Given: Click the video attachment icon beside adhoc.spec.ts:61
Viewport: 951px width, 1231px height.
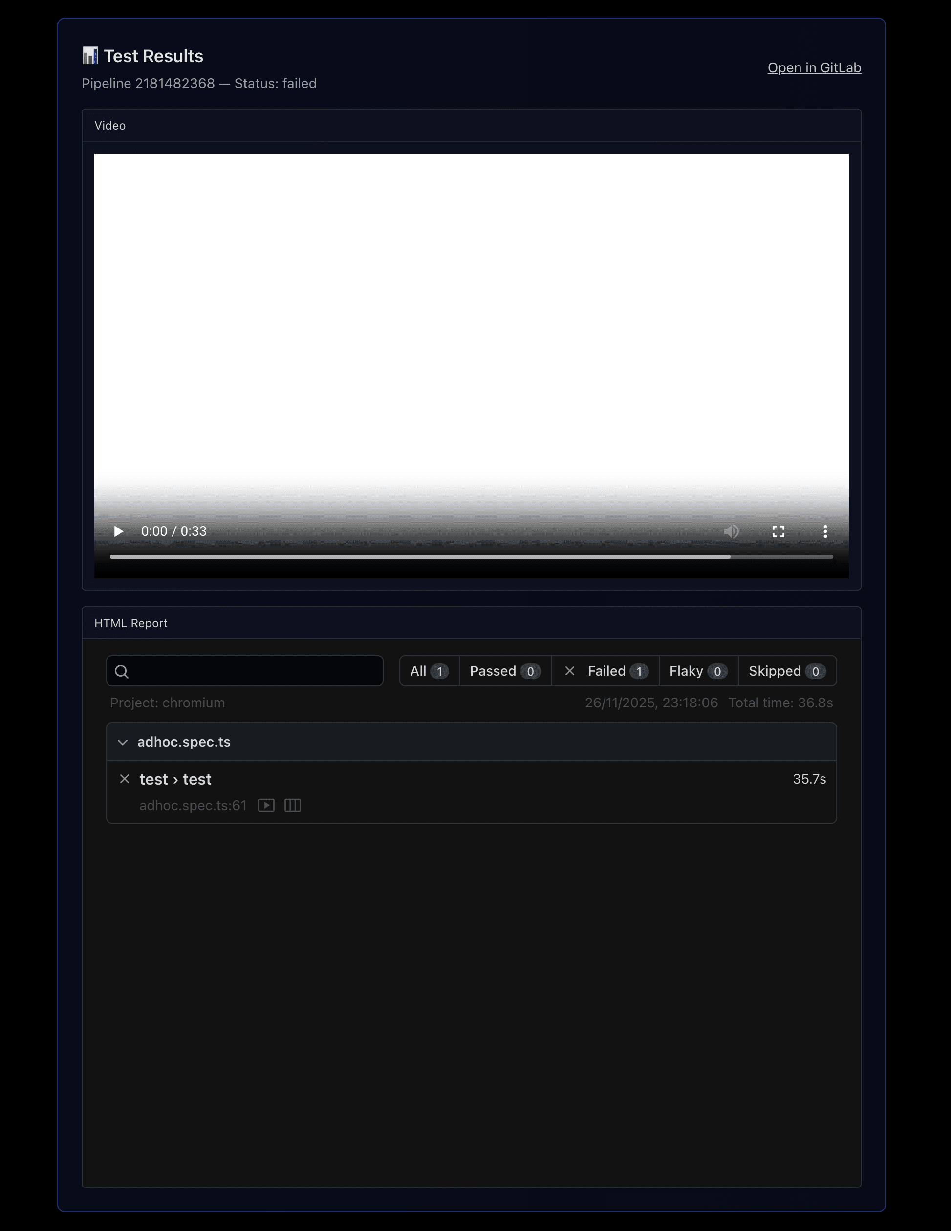Looking at the screenshot, I should pos(266,806).
